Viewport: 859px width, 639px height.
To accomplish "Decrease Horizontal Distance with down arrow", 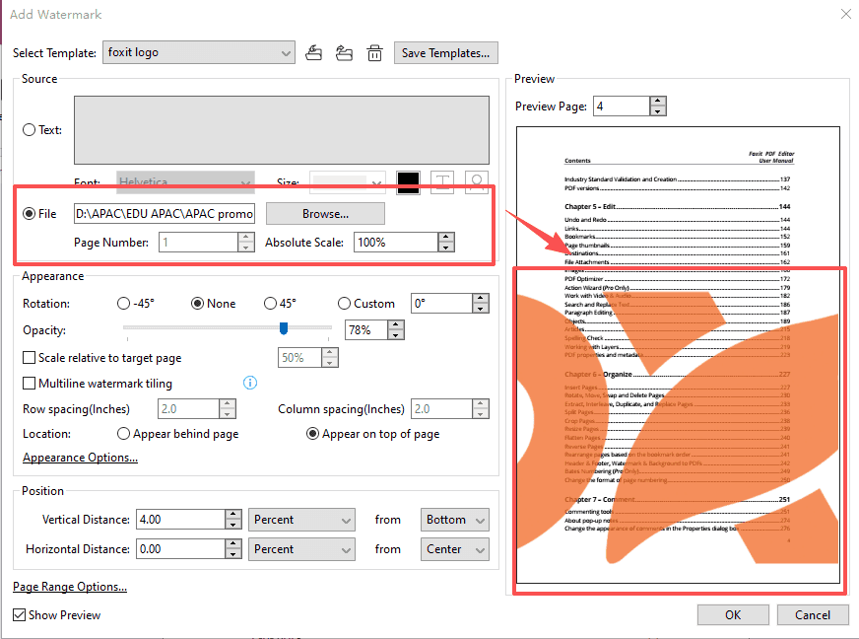I will click(233, 554).
